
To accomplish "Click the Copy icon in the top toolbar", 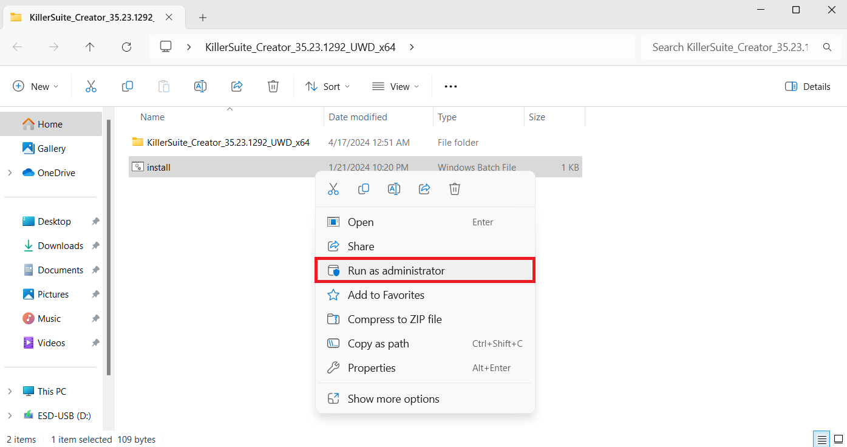I will [128, 86].
